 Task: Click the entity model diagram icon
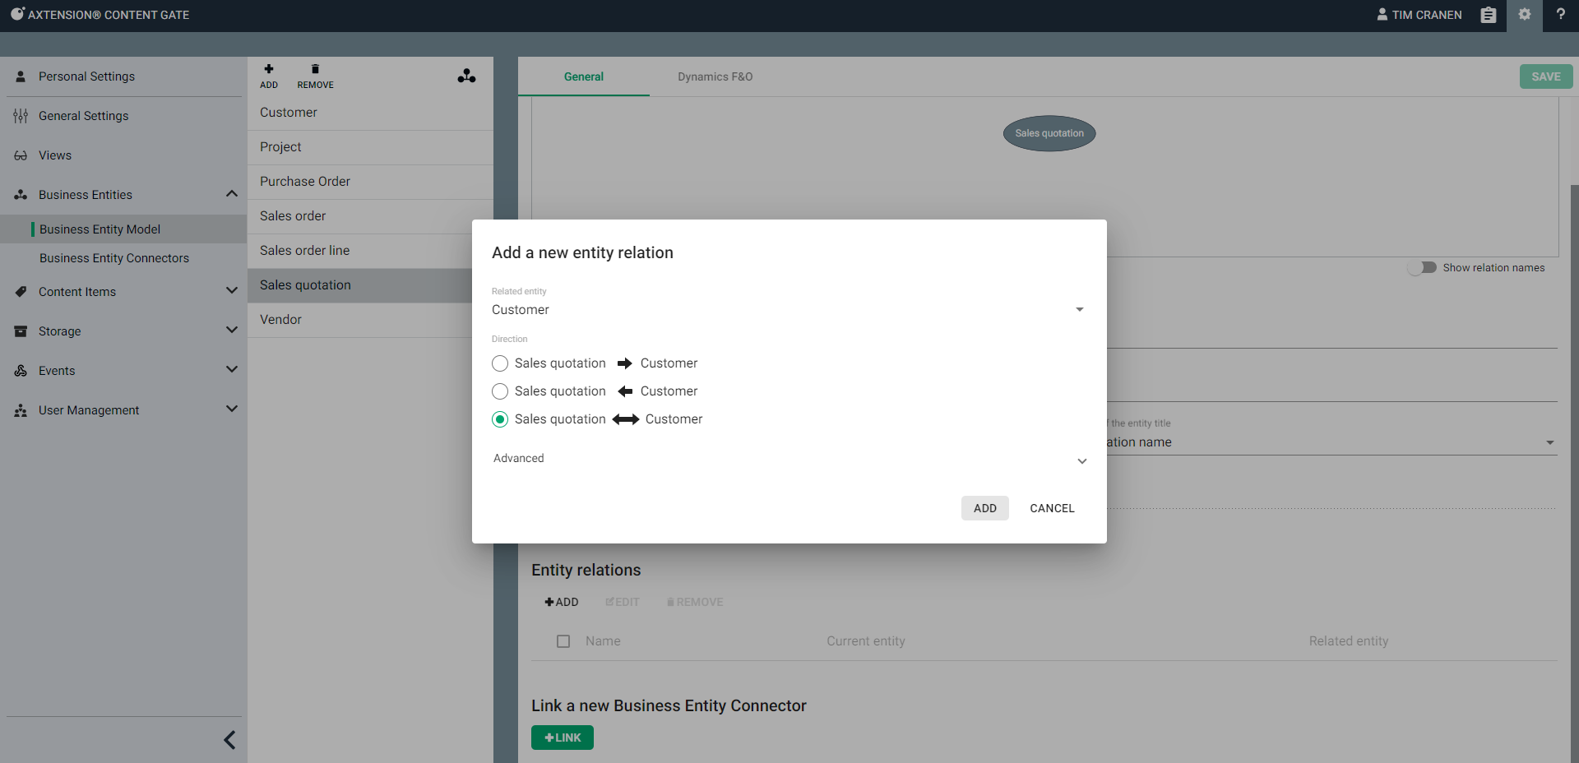[x=466, y=76]
